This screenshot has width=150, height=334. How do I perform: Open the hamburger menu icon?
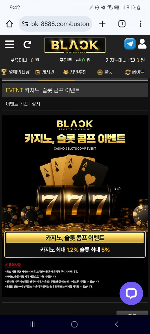pyautogui.click(x=10, y=45)
